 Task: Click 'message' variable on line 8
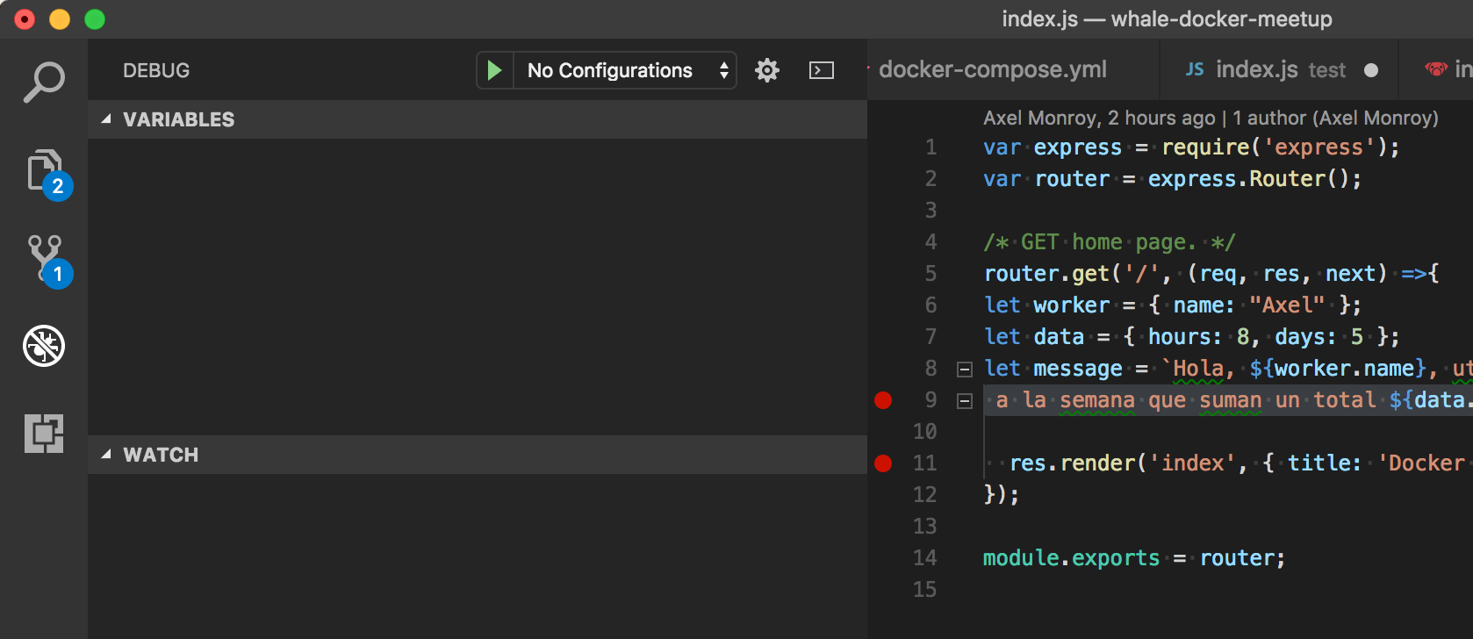click(x=1078, y=369)
